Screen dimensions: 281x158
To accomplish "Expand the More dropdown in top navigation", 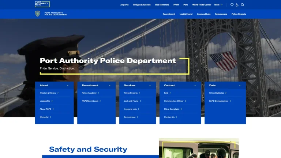I will coord(218,5).
